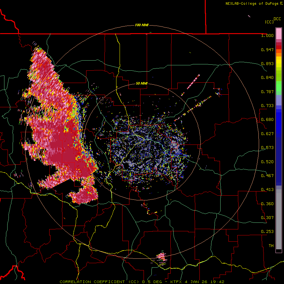Pick the yellow segment of the color bar
The width and height of the screenshot is (284, 284).
click(x=279, y=62)
